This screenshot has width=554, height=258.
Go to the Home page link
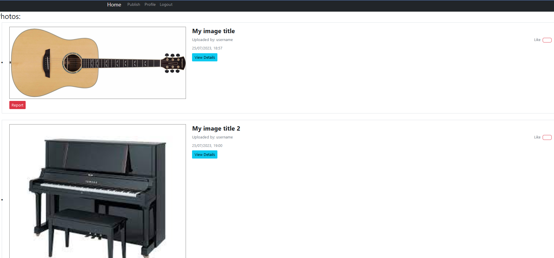[114, 5]
